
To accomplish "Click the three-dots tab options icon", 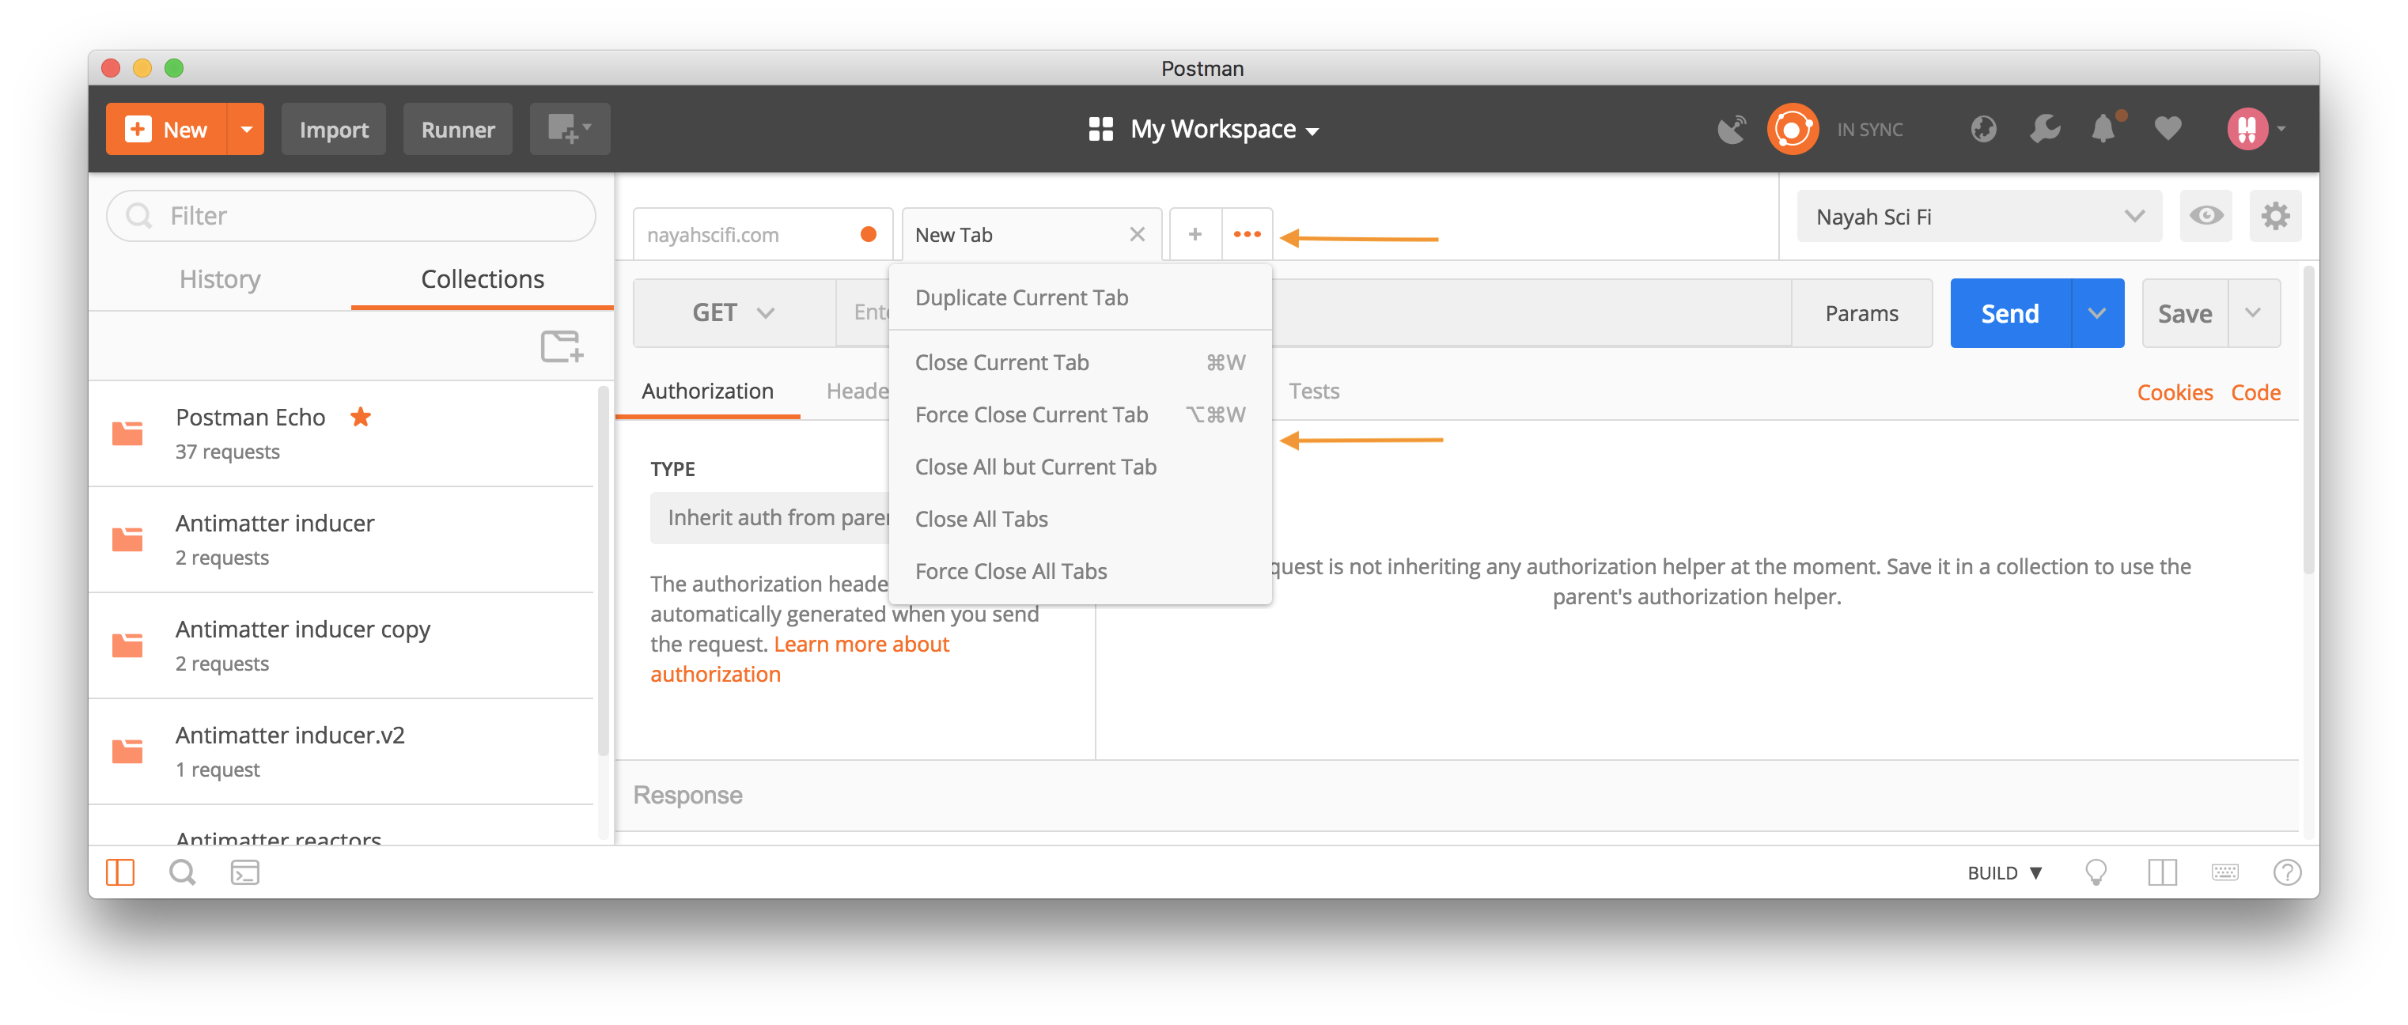I will pyautogui.click(x=1247, y=235).
